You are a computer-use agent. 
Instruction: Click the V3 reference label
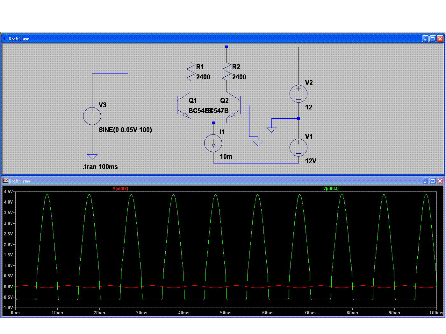(102, 105)
